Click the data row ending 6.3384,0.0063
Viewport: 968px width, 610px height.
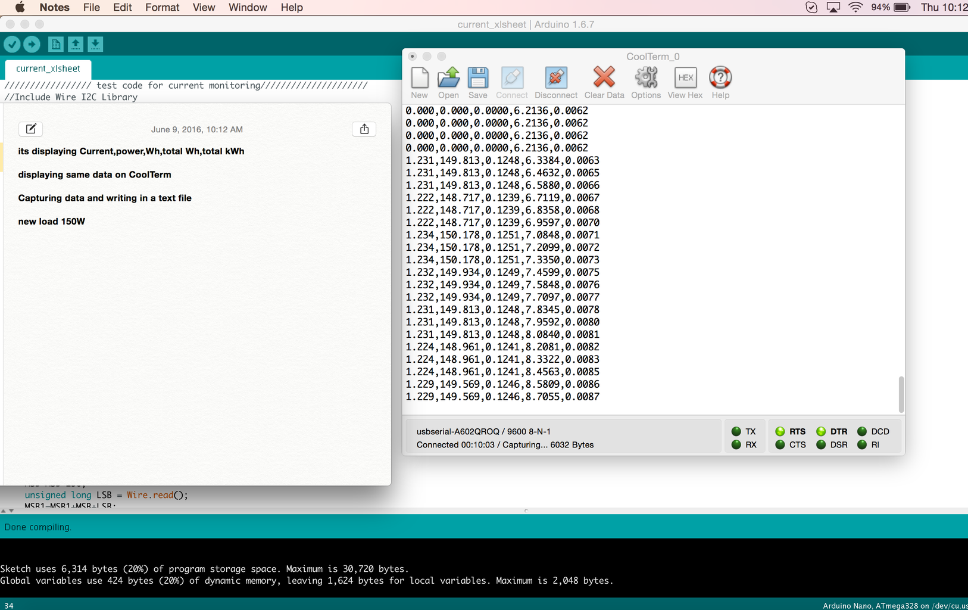click(x=502, y=161)
